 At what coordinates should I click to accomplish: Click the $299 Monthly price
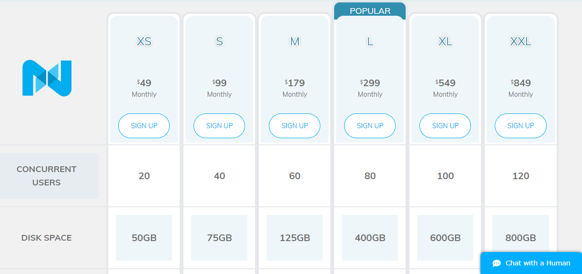coord(370,88)
